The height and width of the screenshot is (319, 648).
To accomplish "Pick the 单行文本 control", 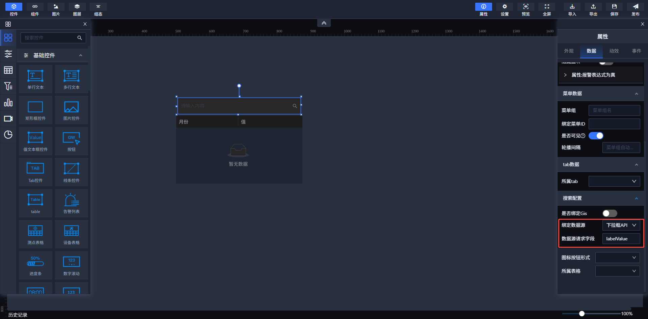I will 35,79.
